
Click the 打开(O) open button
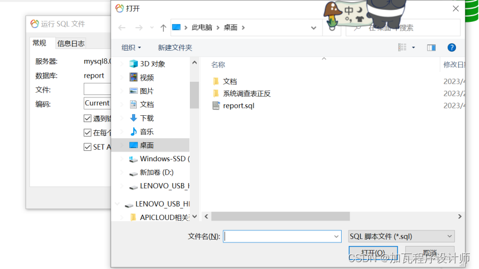[373, 253]
